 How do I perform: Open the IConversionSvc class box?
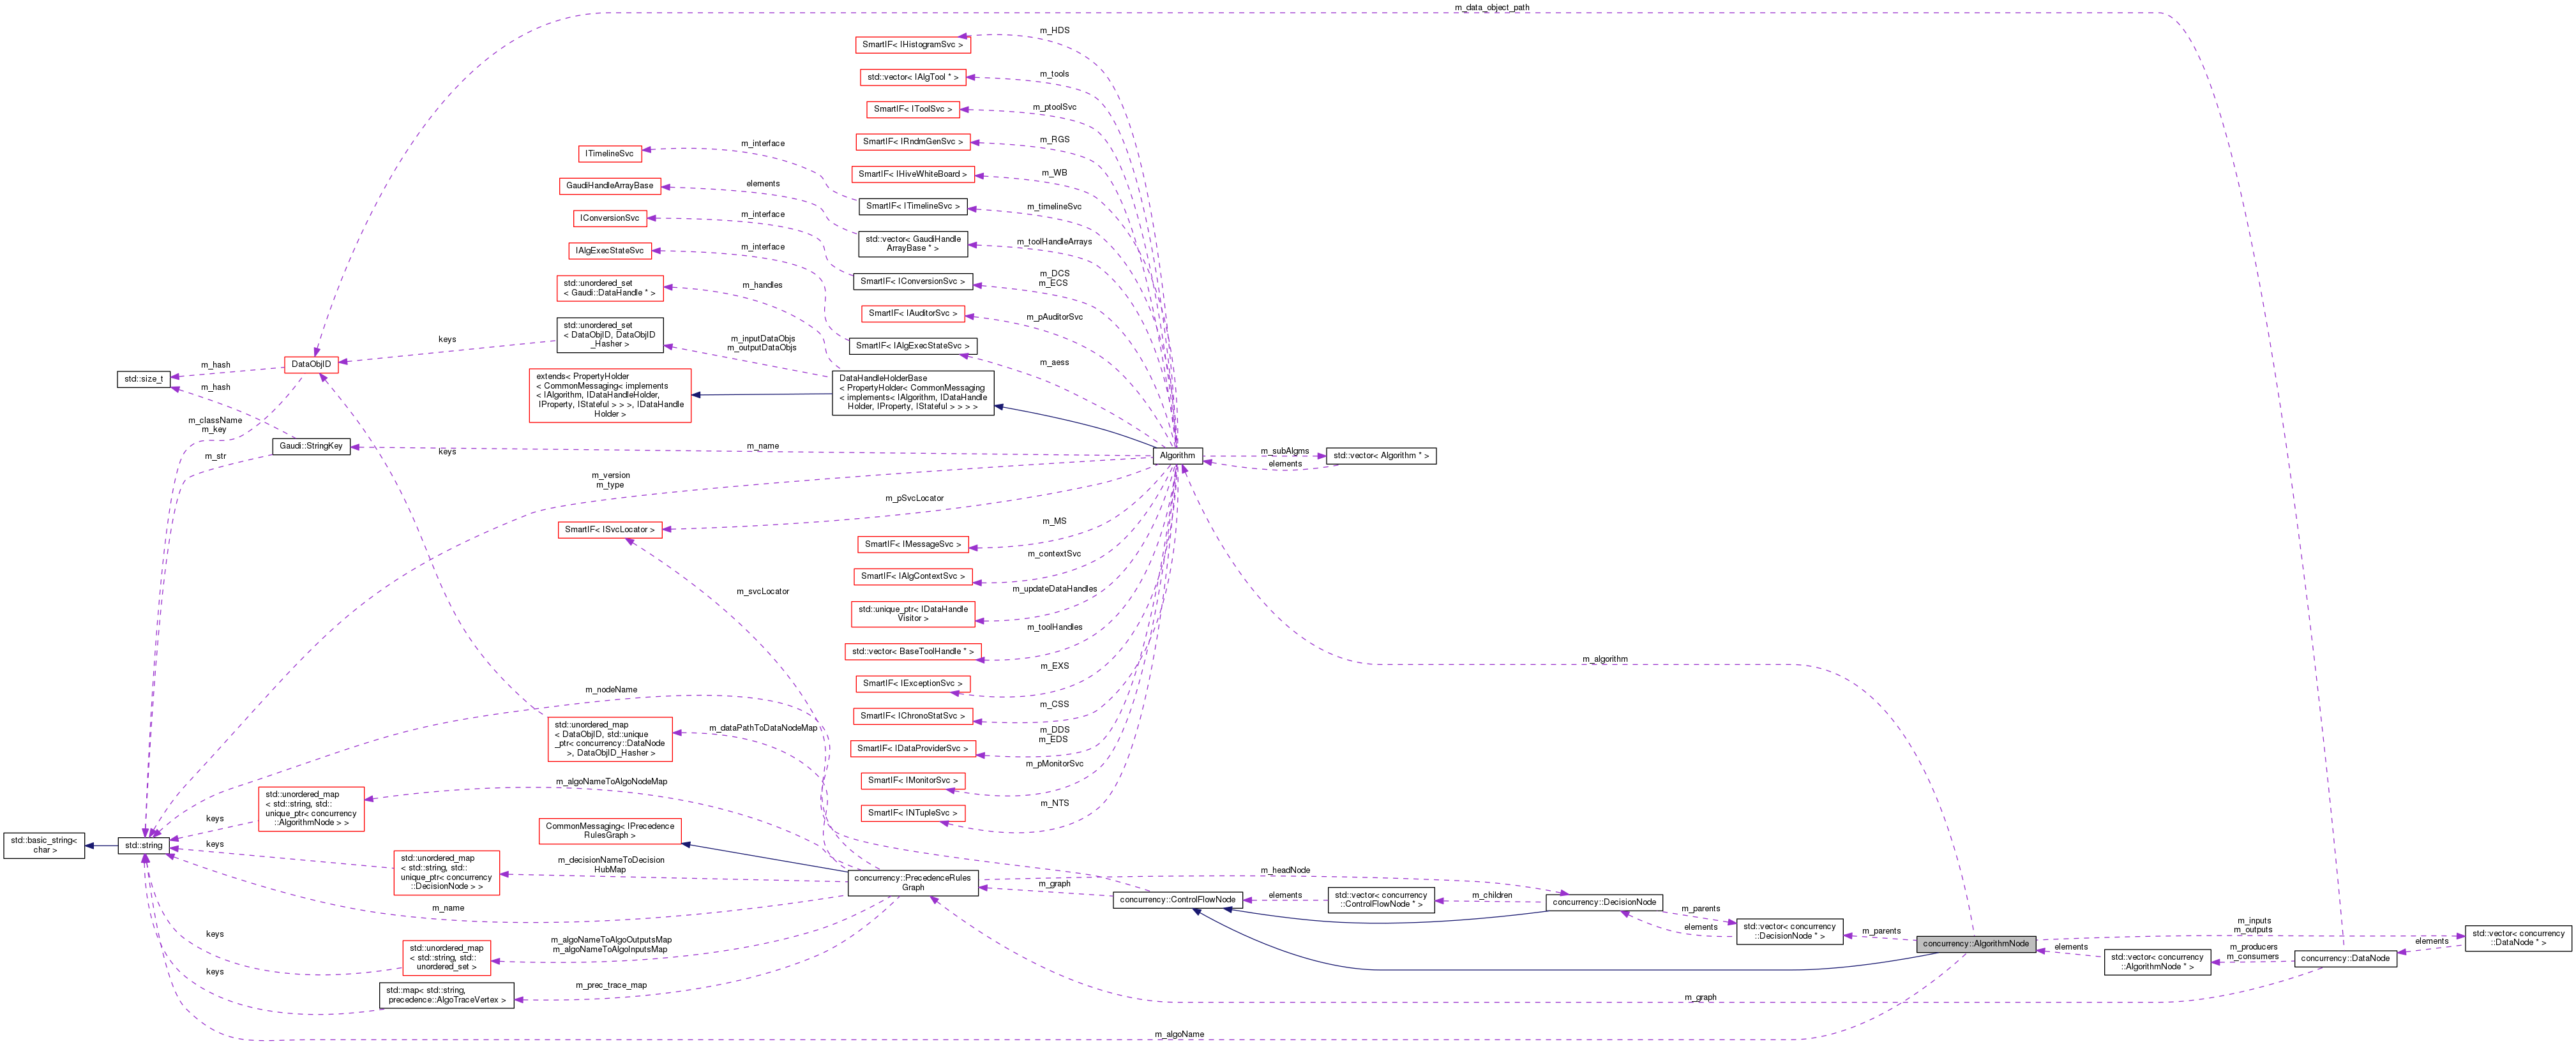click(611, 217)
